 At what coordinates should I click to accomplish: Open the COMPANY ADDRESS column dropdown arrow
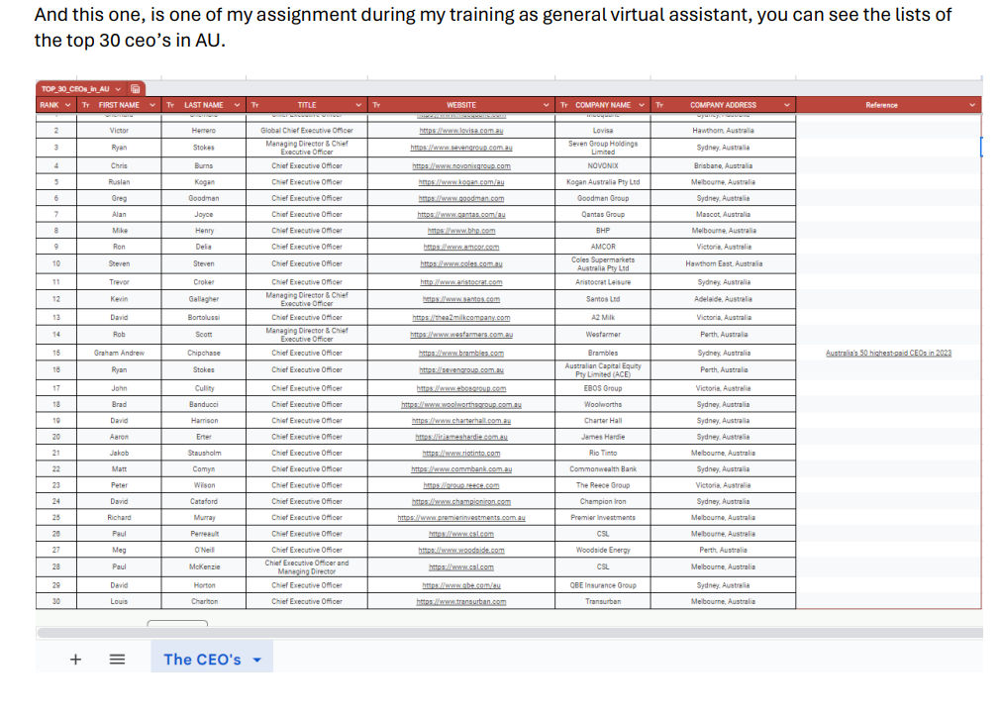pyautogui.click(x=786, y=105)
